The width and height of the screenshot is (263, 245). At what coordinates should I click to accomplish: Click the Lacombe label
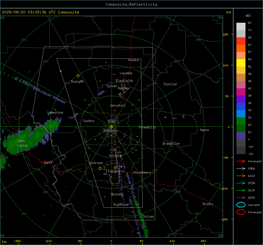[126, 73]
